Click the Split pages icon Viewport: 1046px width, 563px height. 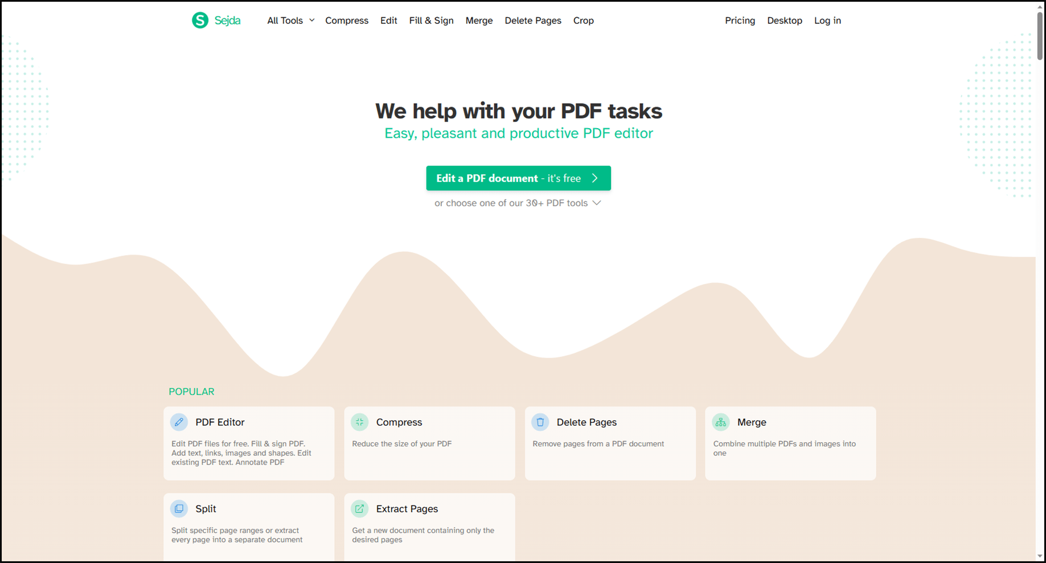[x=179, y=509]
